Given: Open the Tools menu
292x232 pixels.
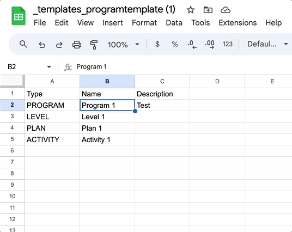Looking at the screenshot, I should pyautogui.click(x=200, y=23).
